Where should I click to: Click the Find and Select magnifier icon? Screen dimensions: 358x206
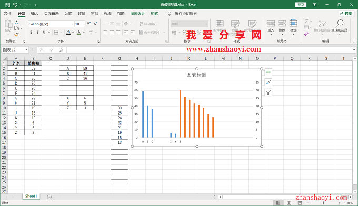click(x=339, y=23)
